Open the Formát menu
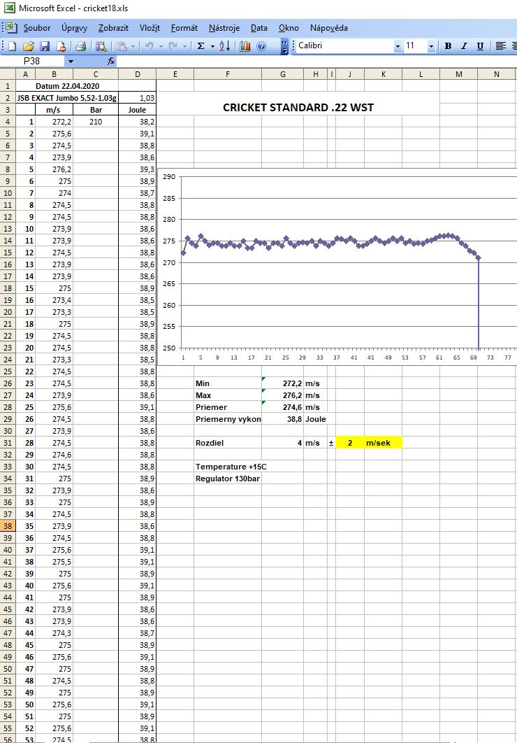Image resolution: width=517 pixels, height=743 pixels. click(x=184, y=28)
